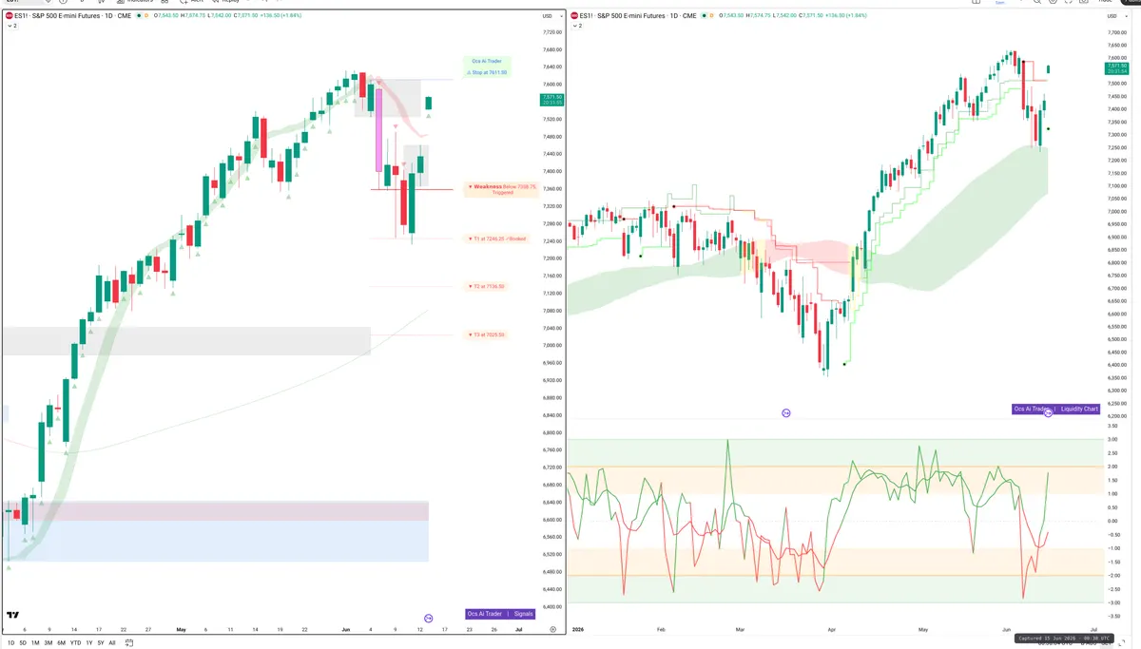Screen dimensions: 1141x649
Task: Select the 5D date range
Action: click(23, 643)
